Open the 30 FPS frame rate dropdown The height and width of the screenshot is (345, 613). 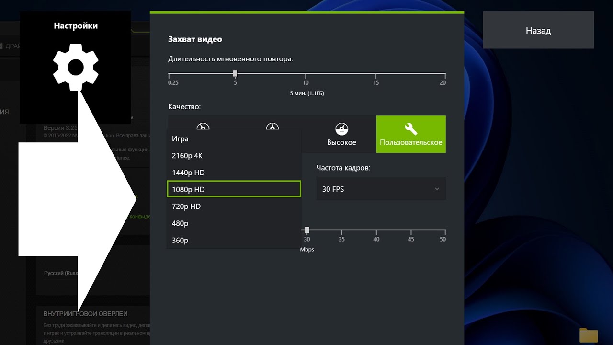381,189
